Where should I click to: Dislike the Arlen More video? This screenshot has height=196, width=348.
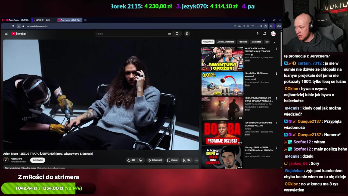point(141,160)
